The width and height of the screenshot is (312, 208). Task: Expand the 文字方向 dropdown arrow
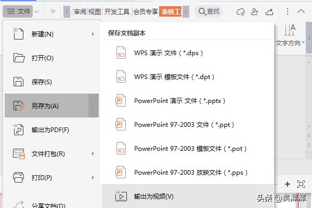[303, 43]
